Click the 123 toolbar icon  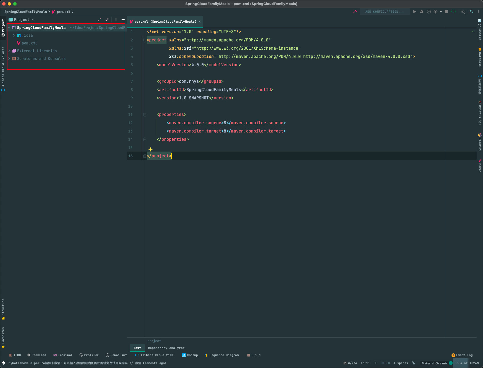[463, 12]
